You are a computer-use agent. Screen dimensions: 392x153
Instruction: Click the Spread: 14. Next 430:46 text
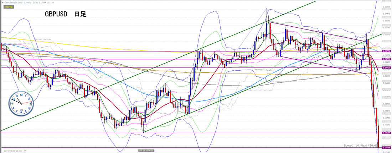click(361, 145)
